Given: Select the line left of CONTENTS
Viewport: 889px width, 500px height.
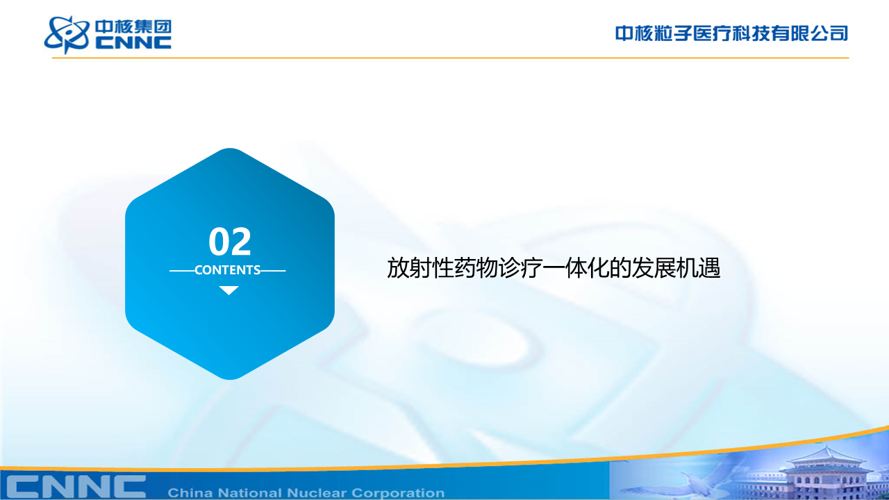Looking at the screenshot, I should 181,270.
